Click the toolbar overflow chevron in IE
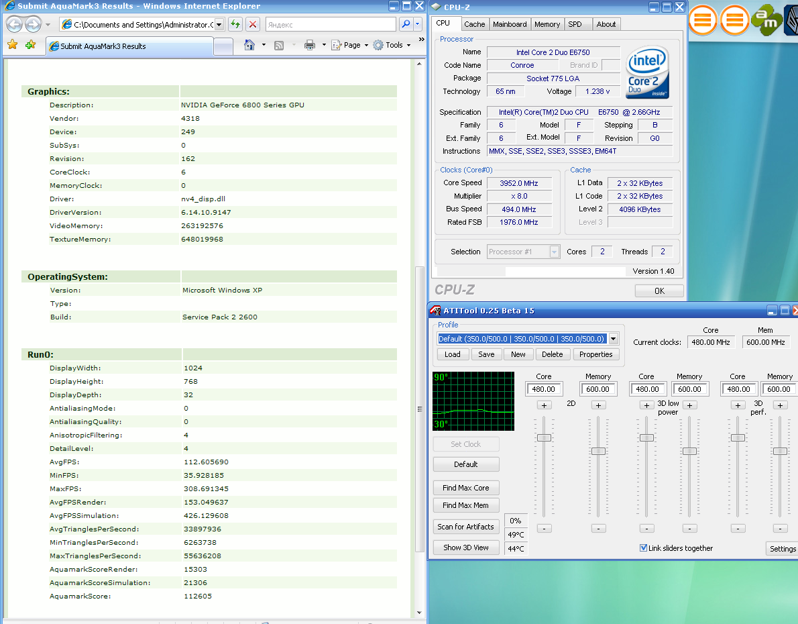Image resolution: width=798 pixels, height=624 pixels. point(421,39)
